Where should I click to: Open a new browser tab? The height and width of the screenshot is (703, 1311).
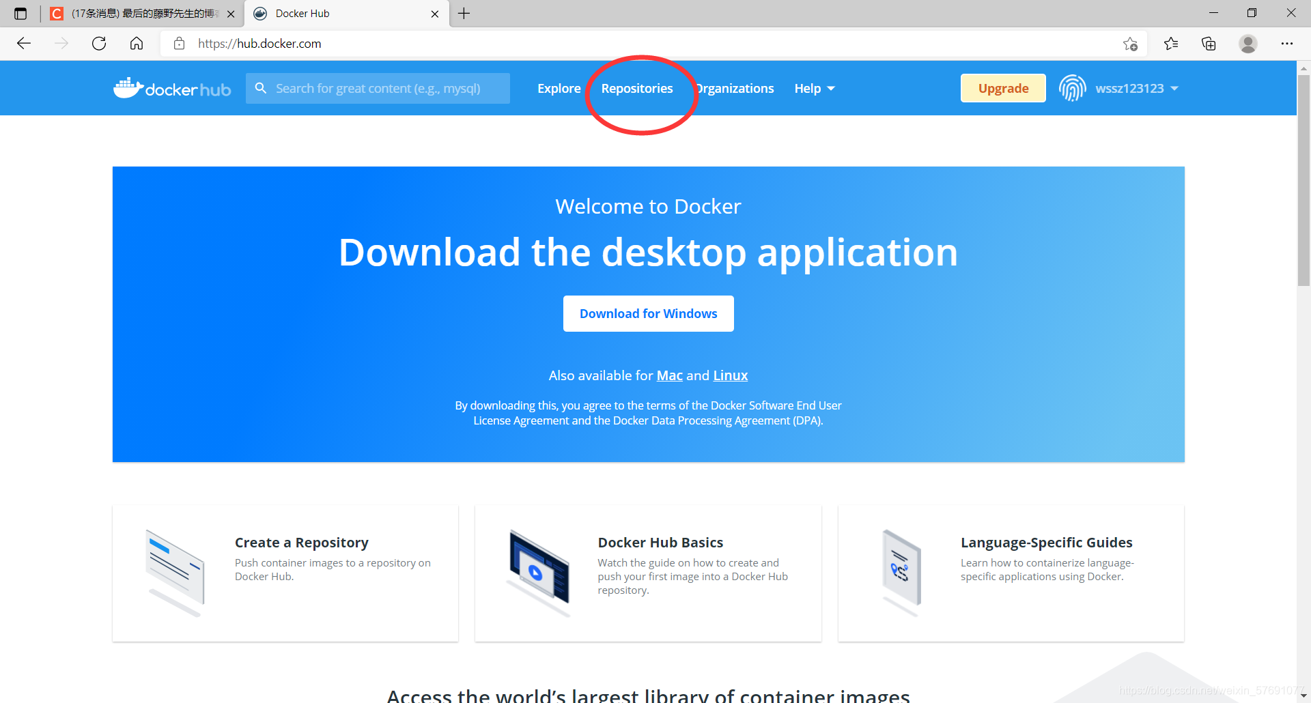point(464,14)
